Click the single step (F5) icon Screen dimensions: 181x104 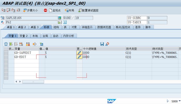(4, 10)
